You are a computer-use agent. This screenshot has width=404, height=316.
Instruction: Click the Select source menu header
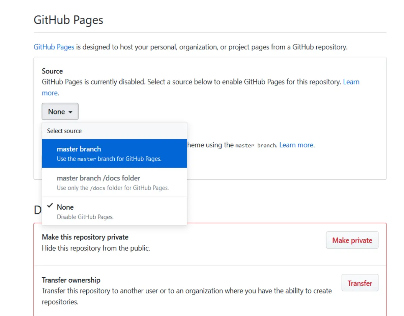(64, 131)
